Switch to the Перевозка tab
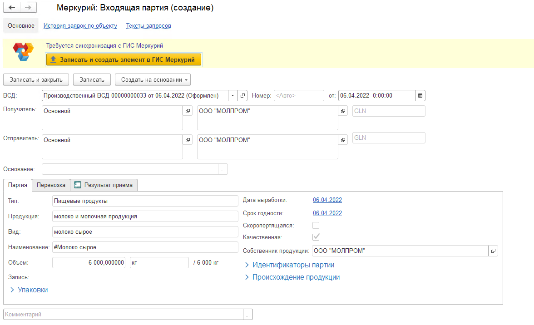This screenshot has height=325, width=534. click(51, 185)
